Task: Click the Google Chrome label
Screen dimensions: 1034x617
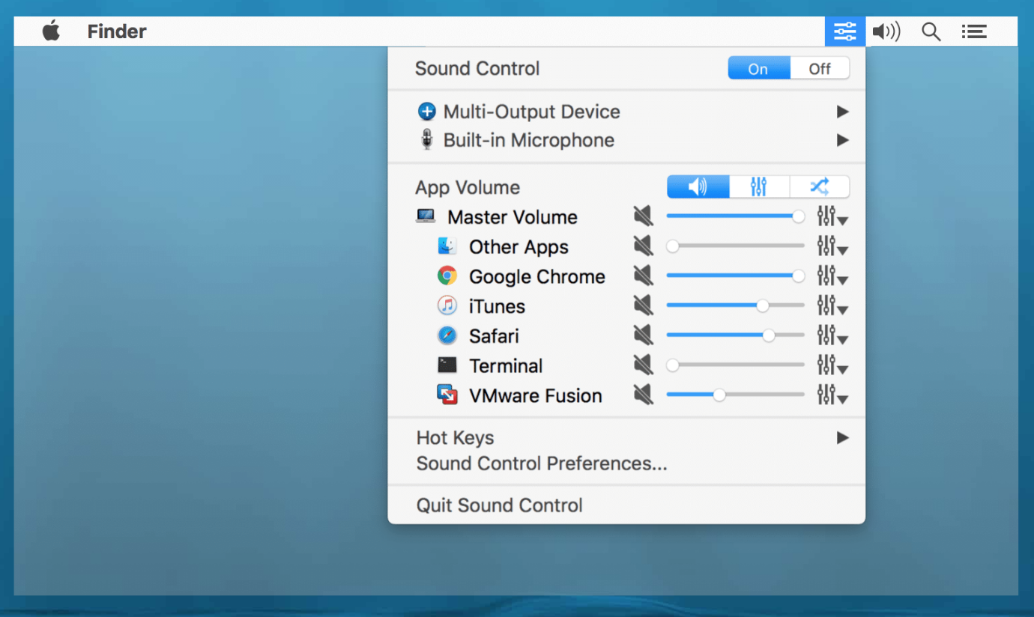Action: (537, 277)
